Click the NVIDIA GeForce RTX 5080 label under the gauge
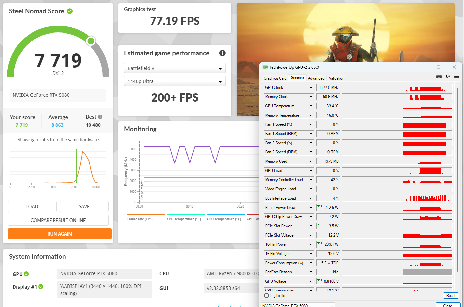Screen dimensions: 464x307 coord(58,95)
